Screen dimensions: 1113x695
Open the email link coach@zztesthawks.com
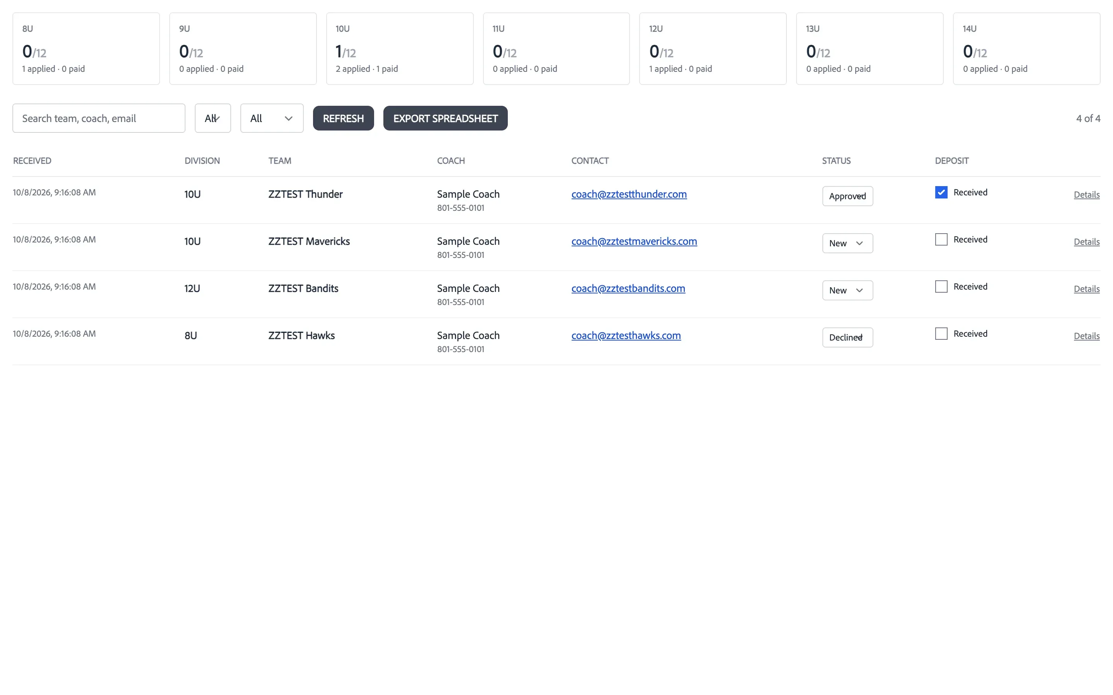point(626,336)
